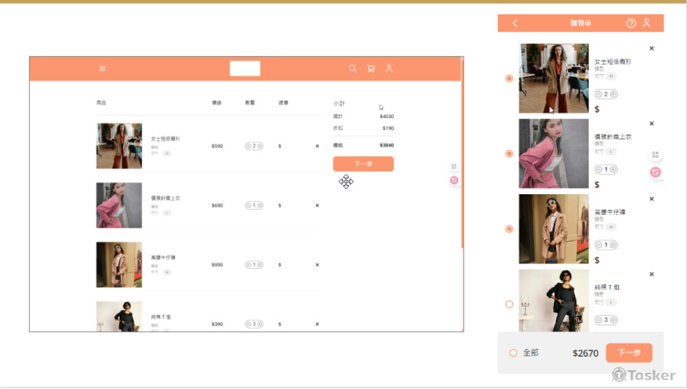687x389 pixels.
Task: Click the user account icon in desktop header
Action: click(389, 69)
